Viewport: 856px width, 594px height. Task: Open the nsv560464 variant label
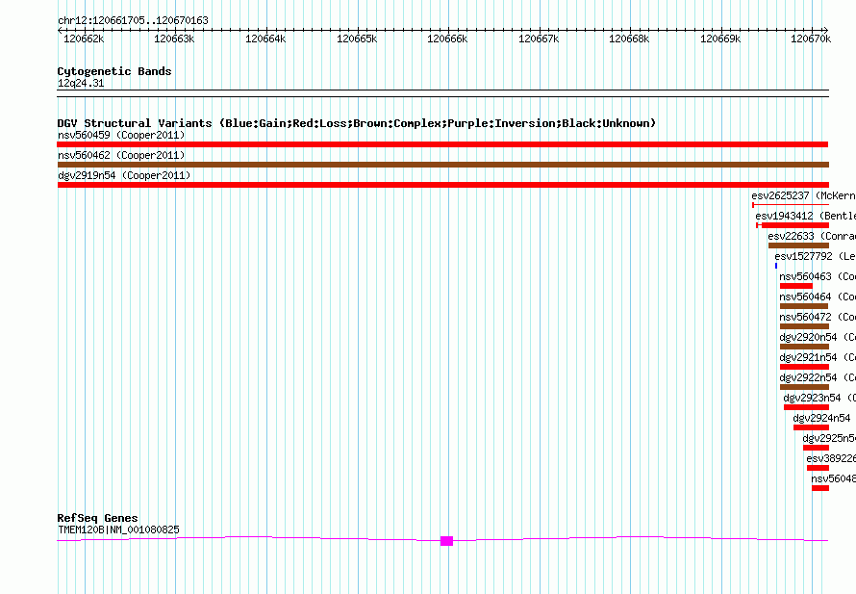(x=818, y=297)
